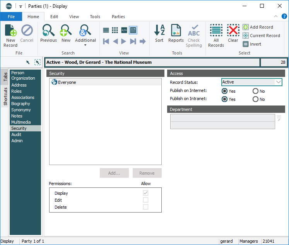Open the File menu

[11, 17]
